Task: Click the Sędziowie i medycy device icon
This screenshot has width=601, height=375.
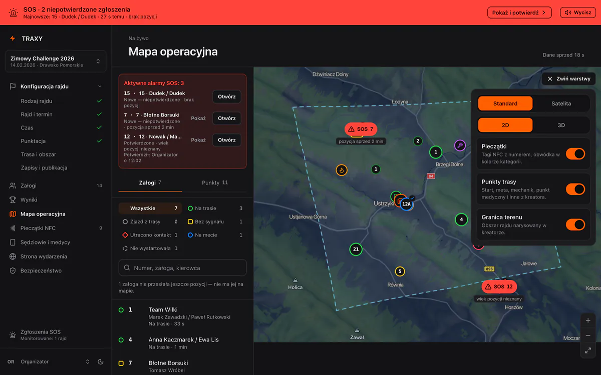Action: tap(13, 242)
